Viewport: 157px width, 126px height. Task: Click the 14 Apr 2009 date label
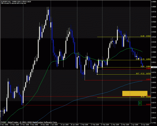click(145, 125)
